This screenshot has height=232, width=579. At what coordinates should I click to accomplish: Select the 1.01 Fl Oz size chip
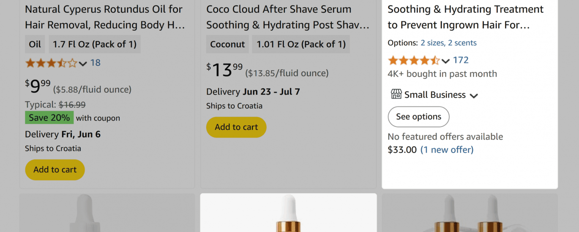pos(301,44)
